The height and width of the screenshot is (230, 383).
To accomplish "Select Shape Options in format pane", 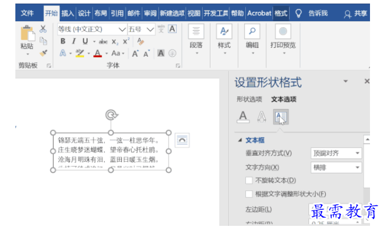I will point(249,99).
